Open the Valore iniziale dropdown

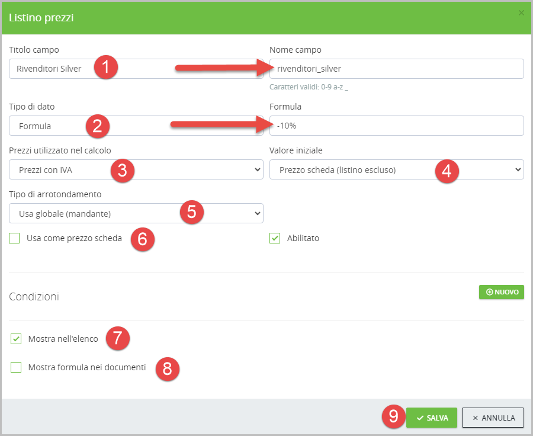[349, 171]
